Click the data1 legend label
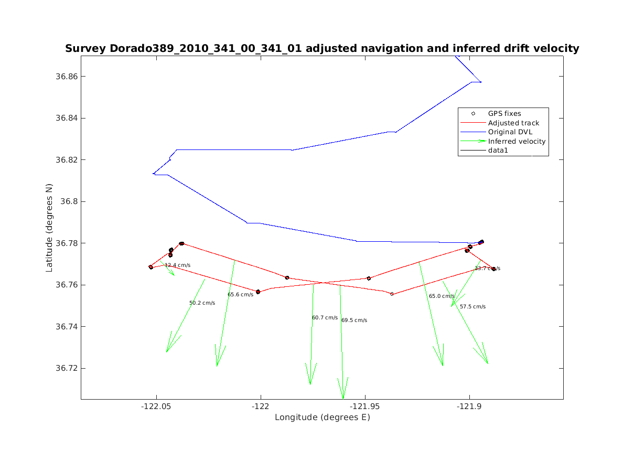Screen dimensions: 623x472 498,151
